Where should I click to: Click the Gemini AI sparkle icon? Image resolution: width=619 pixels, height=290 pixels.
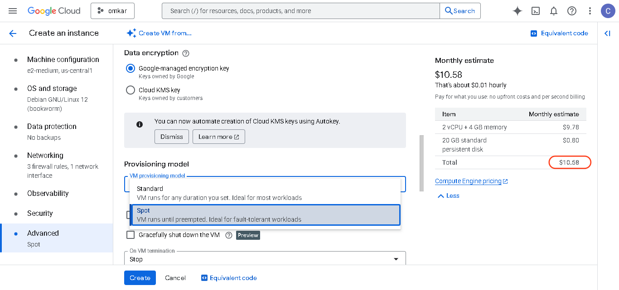pos(517,11)
